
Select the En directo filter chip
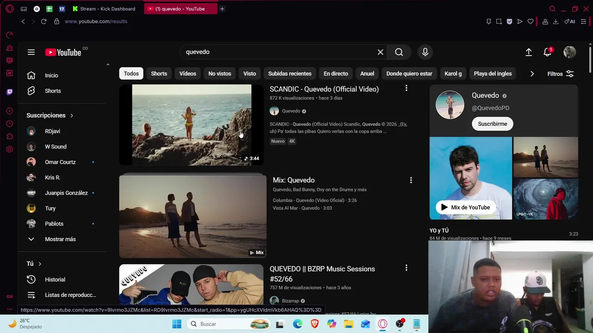tap(336, 74)
